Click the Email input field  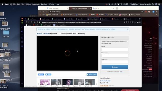[115, 50]
